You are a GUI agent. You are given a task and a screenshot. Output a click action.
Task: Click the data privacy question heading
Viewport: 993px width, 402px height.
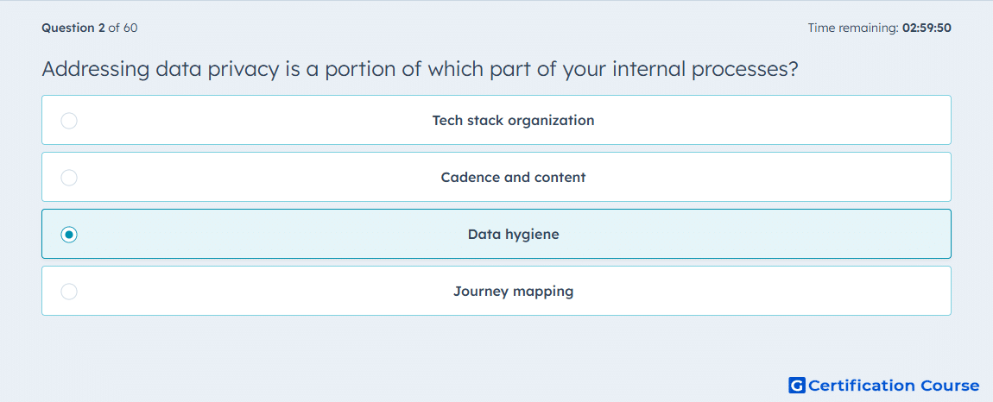click(x=420, y=69)
